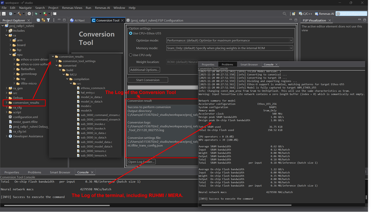Open the Debug dropdown arrow in toolbar
The width and height of the screenshot is (371, 213).
[40, 14]
